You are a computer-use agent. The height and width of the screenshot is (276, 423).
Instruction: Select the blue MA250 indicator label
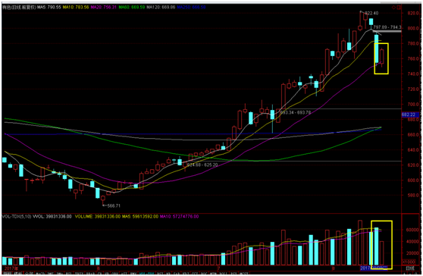[x=191, y=8]
